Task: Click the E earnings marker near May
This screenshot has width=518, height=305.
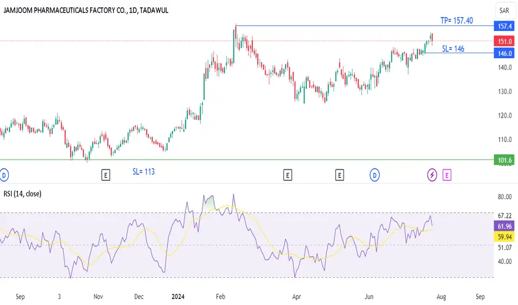Action: (x=339, y=175)
